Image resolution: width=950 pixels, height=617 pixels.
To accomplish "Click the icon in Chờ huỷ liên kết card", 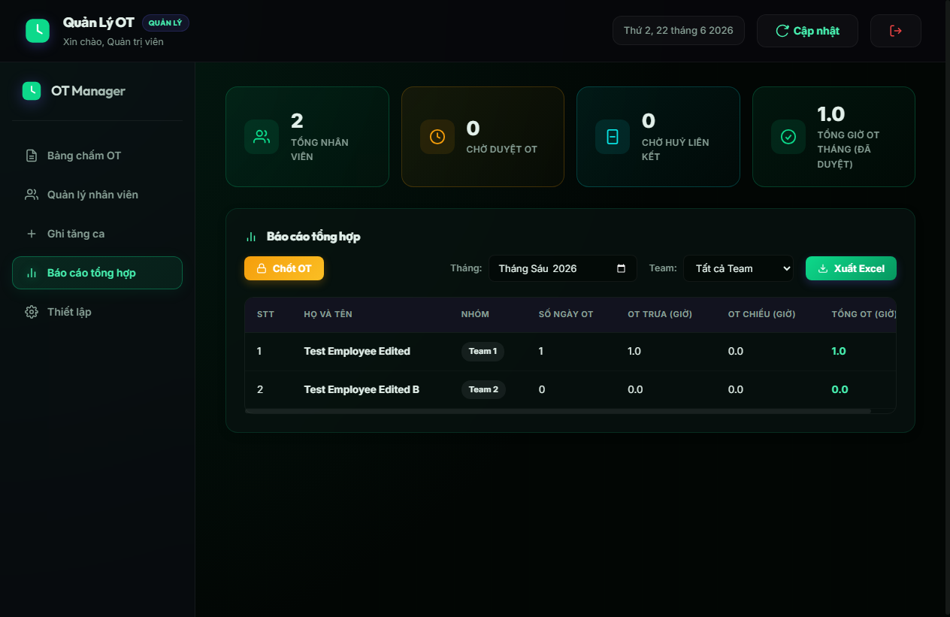I will click(613, 137).
